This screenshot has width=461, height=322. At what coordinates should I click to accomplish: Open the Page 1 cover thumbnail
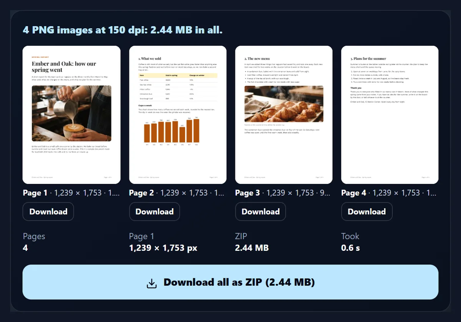(71, 115)
